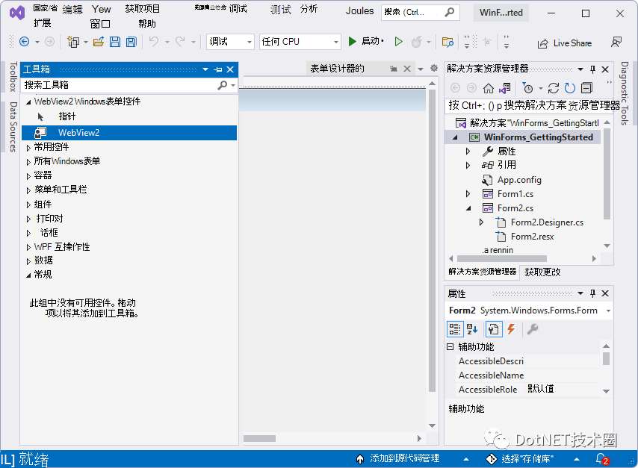Pin the Solution Explorer panel
This screenshot has width=638, height=468.
(x=593, y=69)
